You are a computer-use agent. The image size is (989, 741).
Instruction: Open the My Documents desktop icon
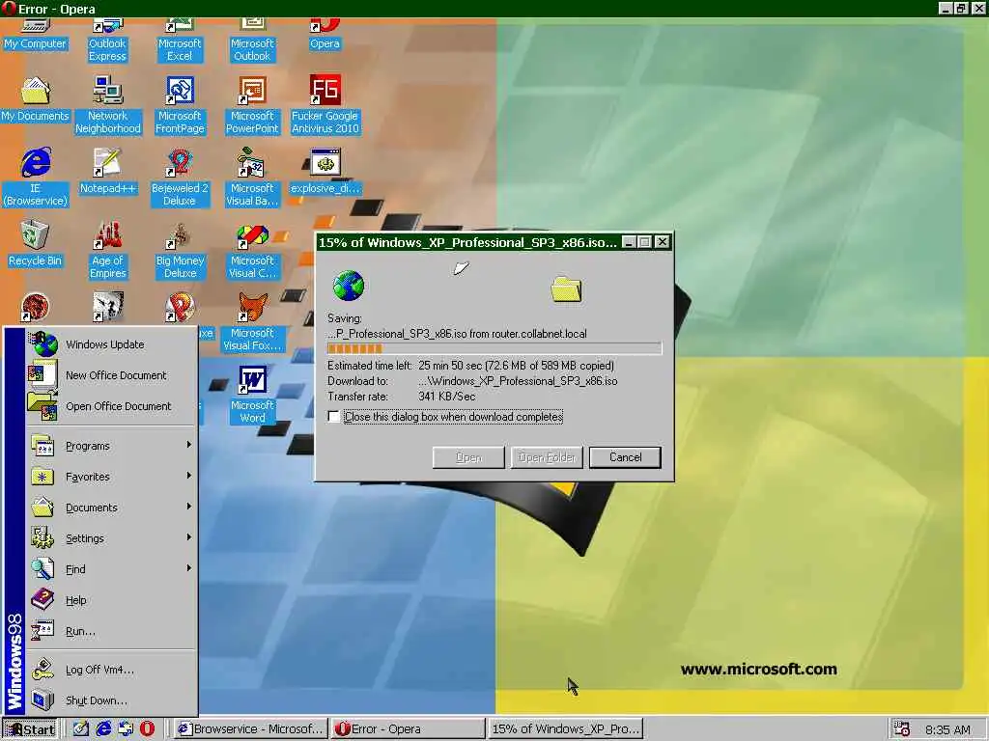tap(36, 99)
